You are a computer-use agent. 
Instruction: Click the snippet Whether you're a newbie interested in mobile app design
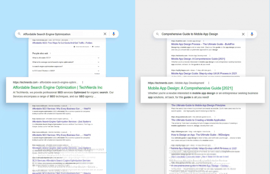pyautogui.click(x=203, y=95)
